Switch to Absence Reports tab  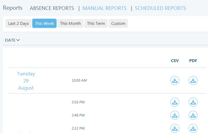[x=52, y=8]
